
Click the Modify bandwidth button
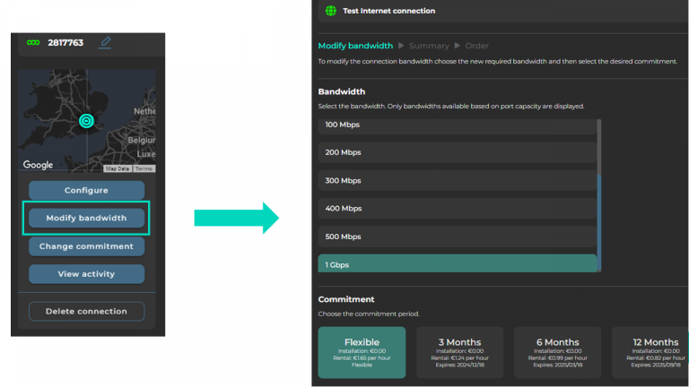pyautogui.click(x=86, y=218)
